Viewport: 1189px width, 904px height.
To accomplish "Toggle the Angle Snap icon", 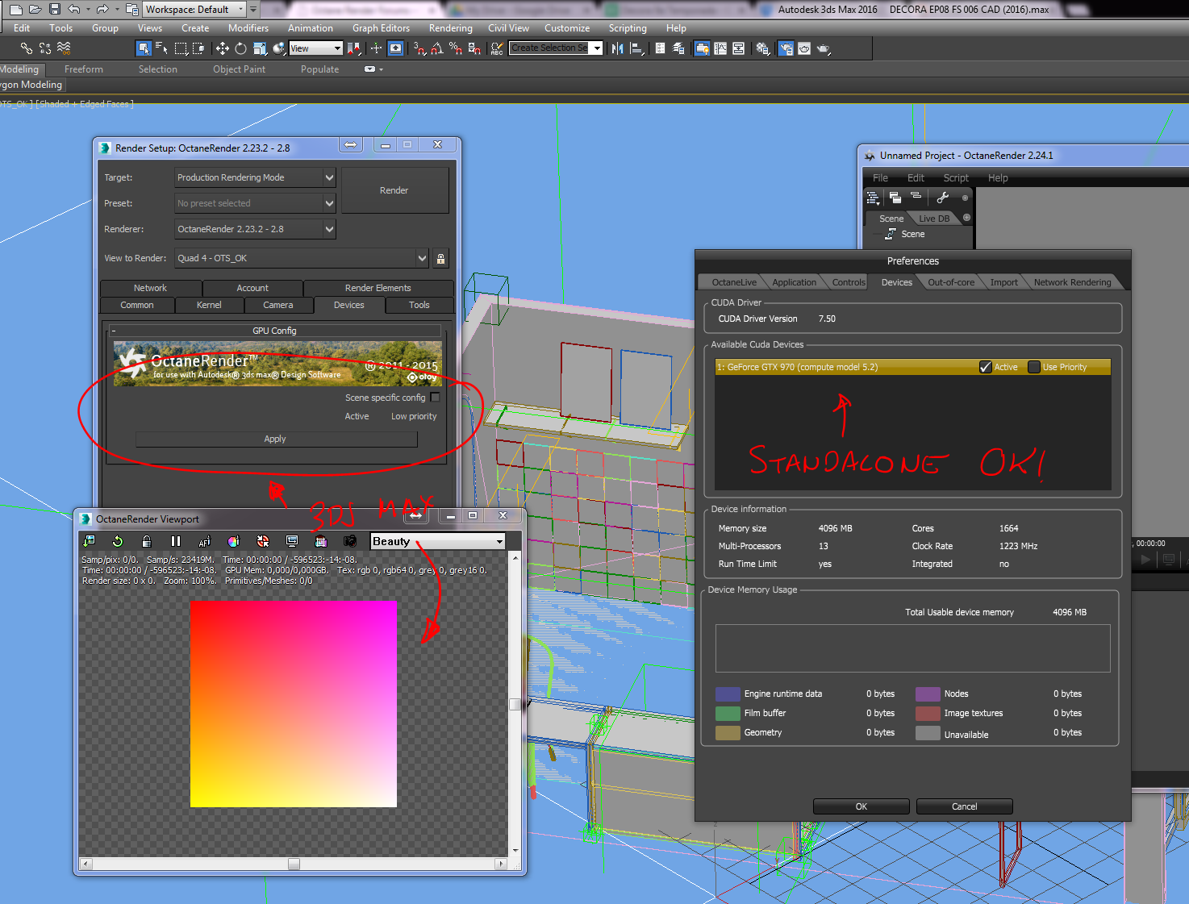I will point(437,48).
